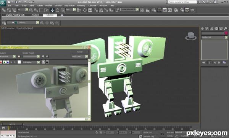Activate the Select and Rotate tool
The width and height of the screenshot is (229, 138).
point(58,10)
